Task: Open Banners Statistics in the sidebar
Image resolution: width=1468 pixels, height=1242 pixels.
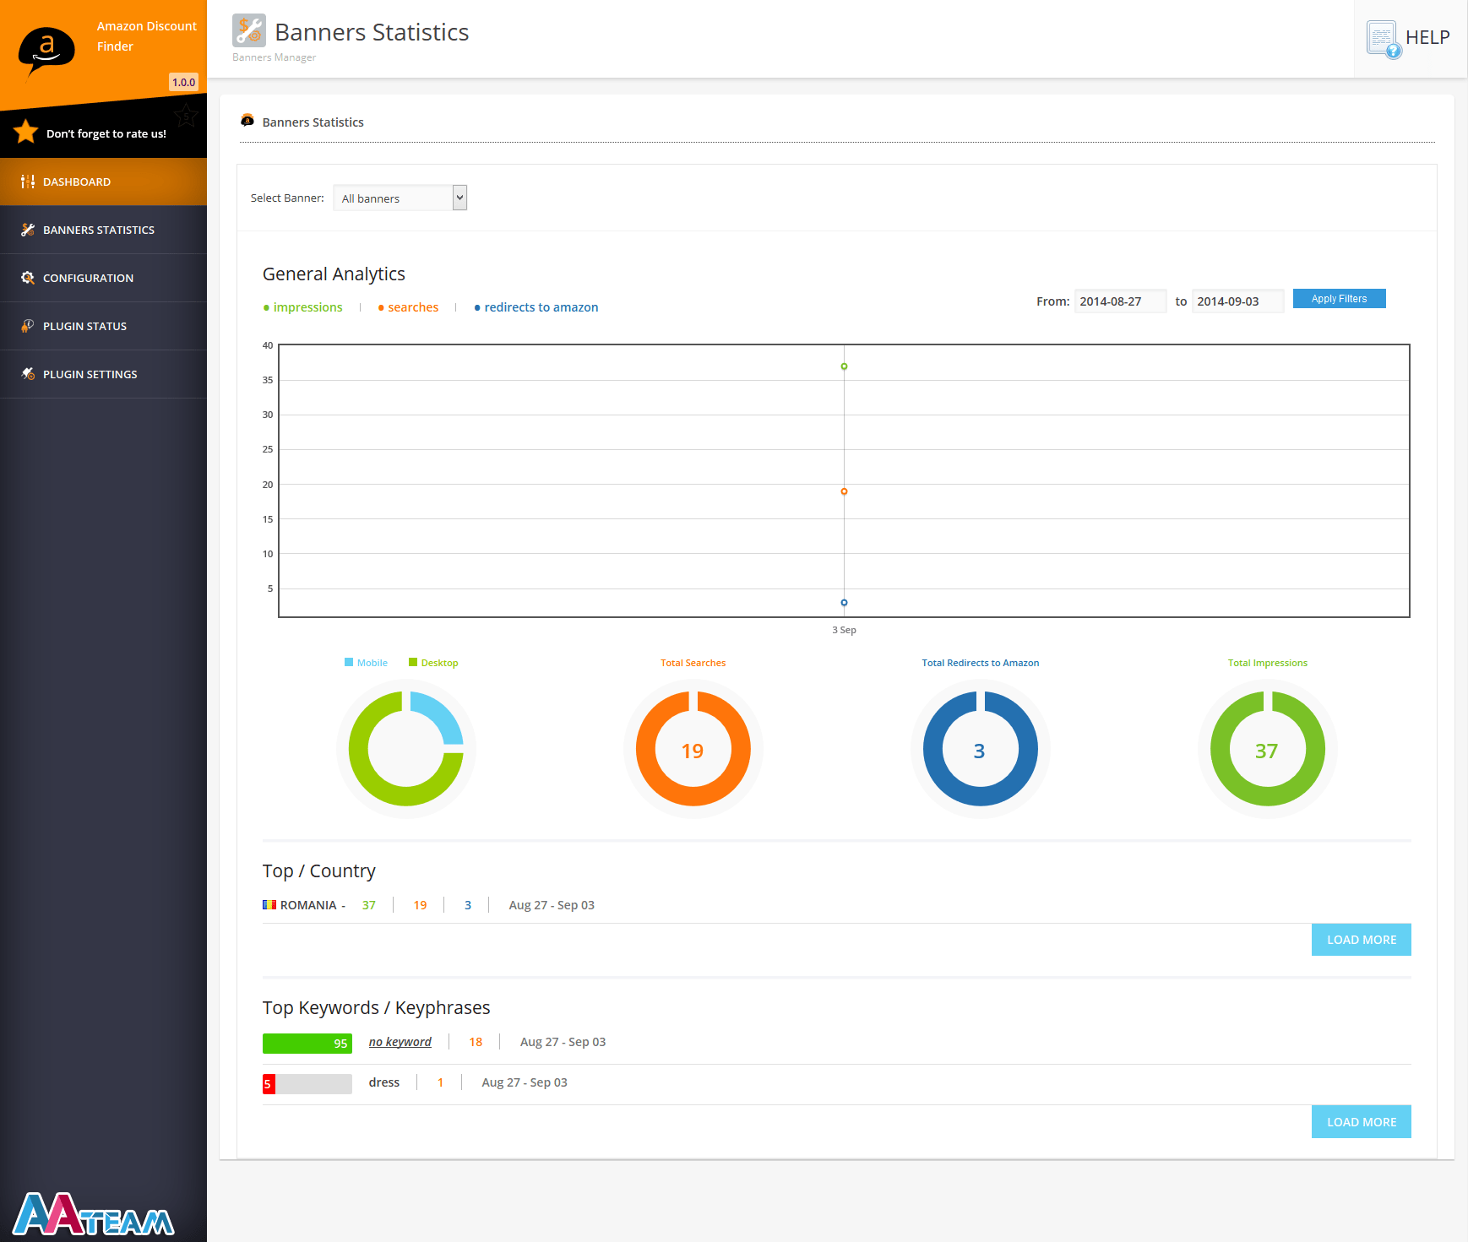Action: pos(103,230)
